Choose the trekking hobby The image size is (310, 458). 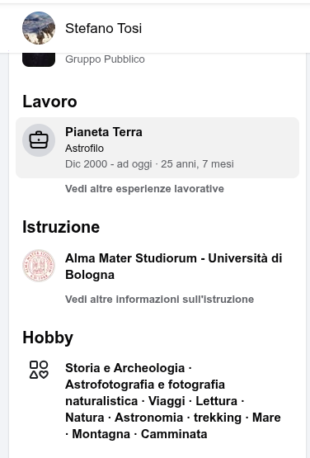coord(218,418)
